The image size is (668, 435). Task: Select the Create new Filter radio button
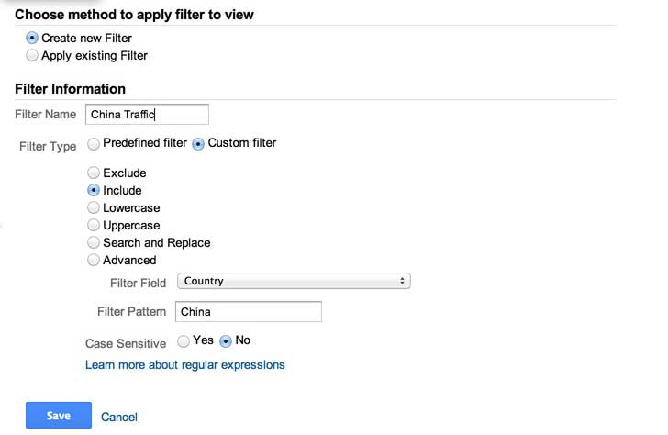click(33, 38)
